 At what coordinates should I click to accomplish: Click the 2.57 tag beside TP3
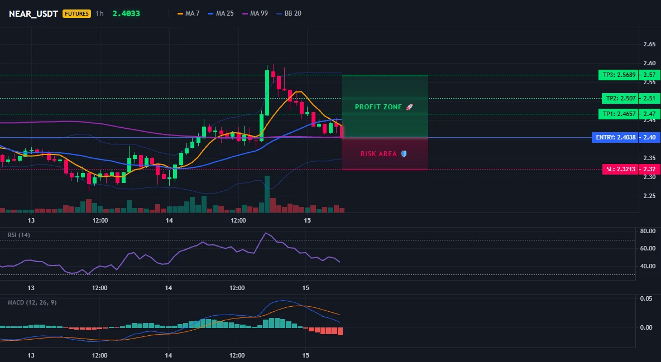click(650, 75)
